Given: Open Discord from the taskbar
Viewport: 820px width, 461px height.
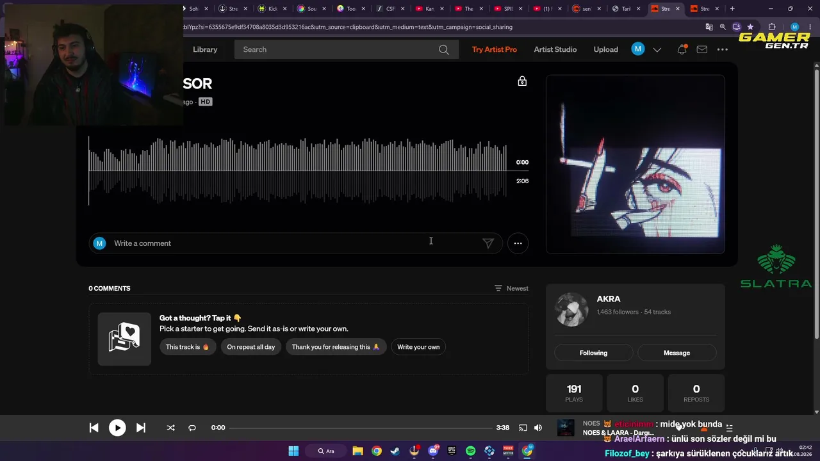Looking at the screenshot, I should [x=433, y=451].
